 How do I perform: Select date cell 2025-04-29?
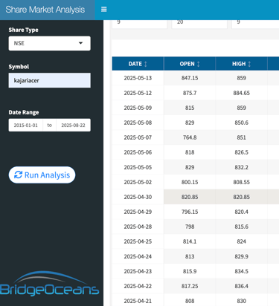138,212
